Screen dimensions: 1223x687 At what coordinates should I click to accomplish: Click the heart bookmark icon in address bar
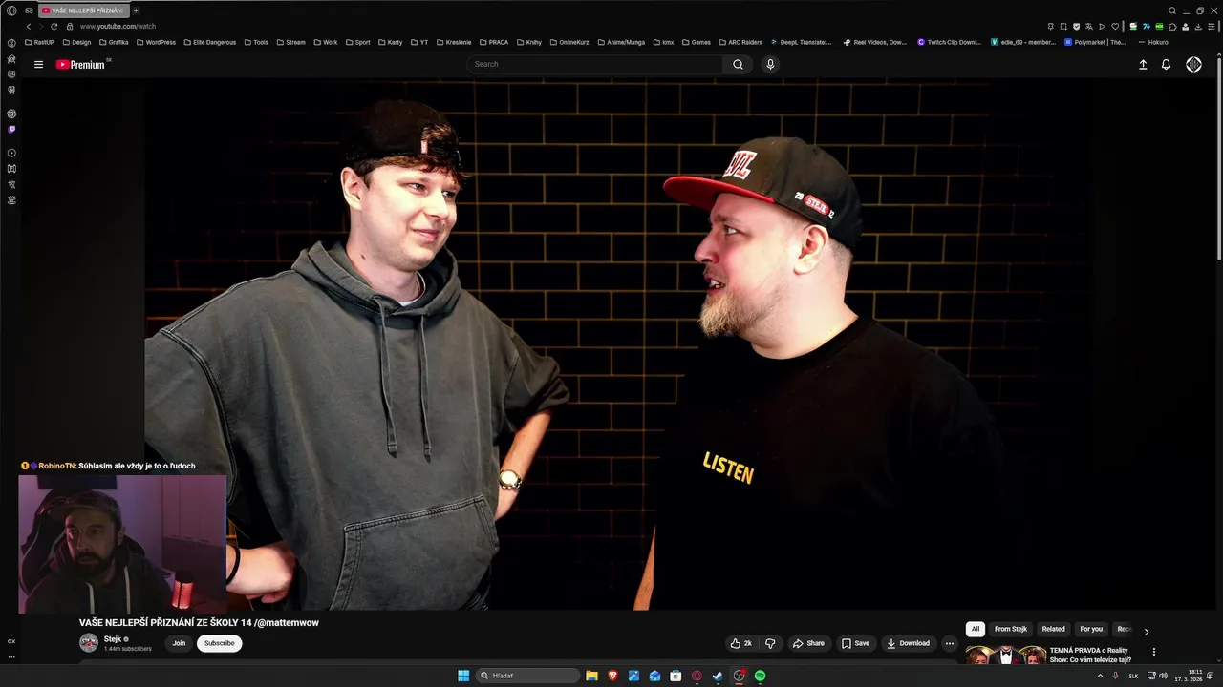point(1114,26)
